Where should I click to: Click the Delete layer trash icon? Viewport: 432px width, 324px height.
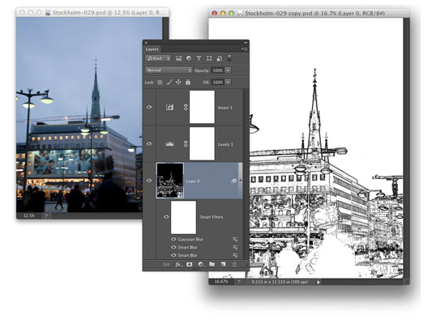click(x=234, y=264)
